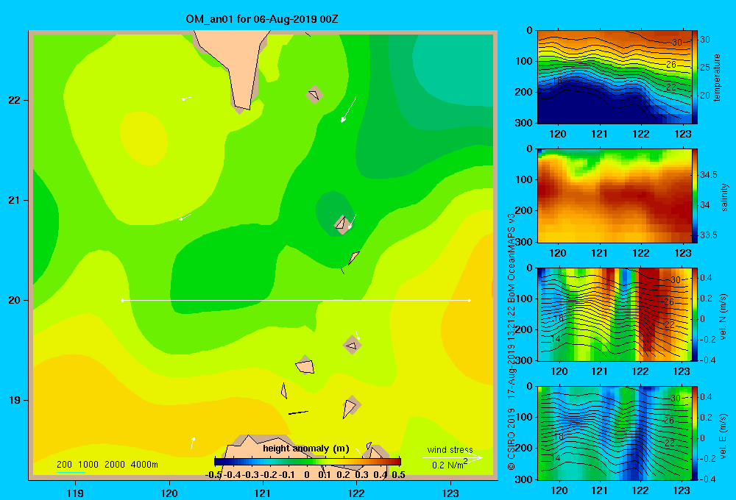Click the eastern endpoint marker of the transect
736x500 pixels.
click(x=470, y=300)
